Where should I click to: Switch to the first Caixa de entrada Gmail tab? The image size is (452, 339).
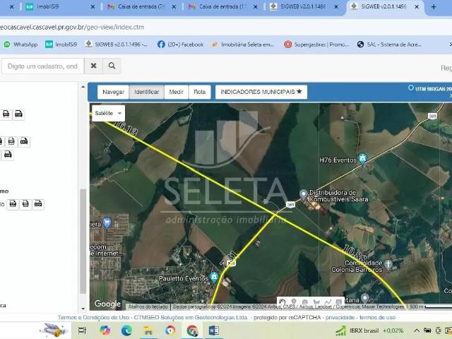point(141,6)
